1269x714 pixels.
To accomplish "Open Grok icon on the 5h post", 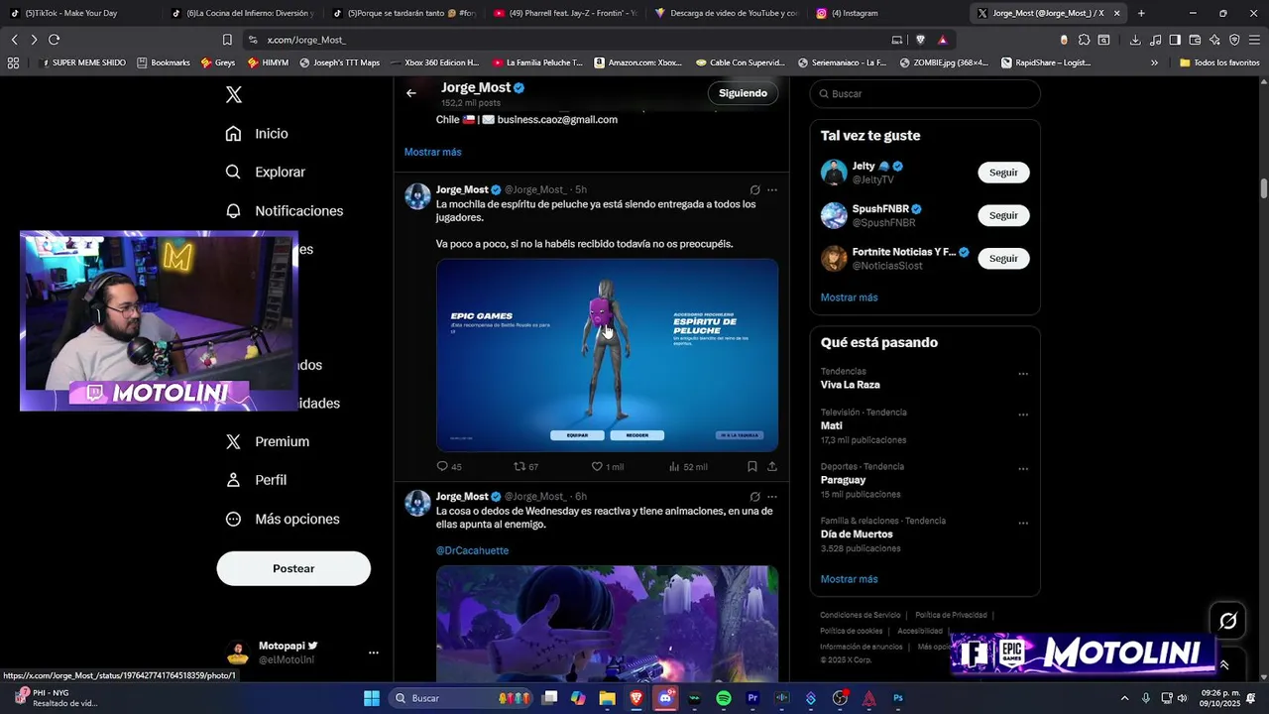I will tap(754, 189).
